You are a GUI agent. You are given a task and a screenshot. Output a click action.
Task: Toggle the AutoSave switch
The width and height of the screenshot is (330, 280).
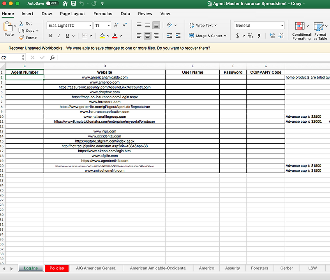pyautogui.click(x=52, y=3)
